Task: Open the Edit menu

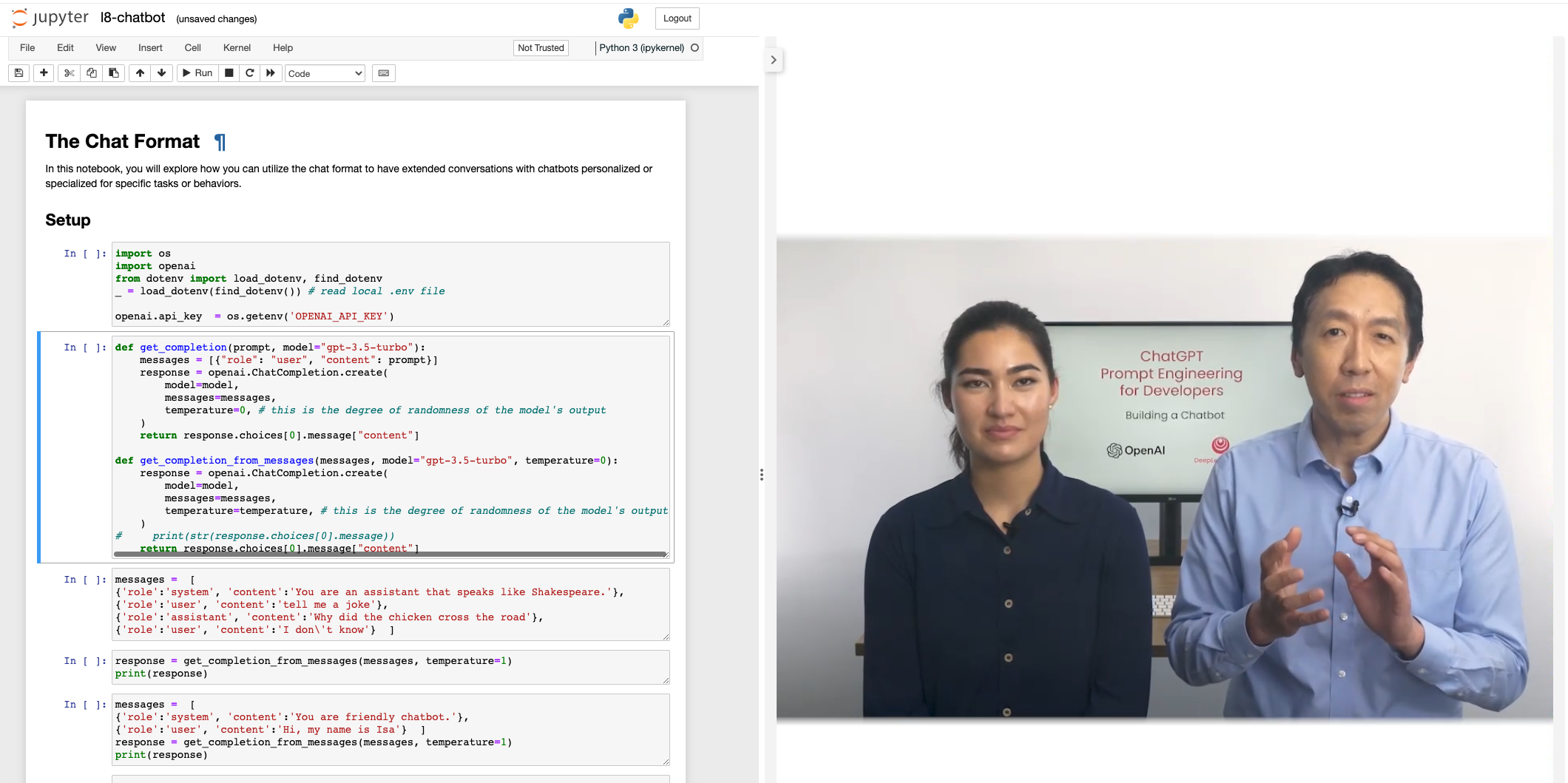Action: pos(65,48)
